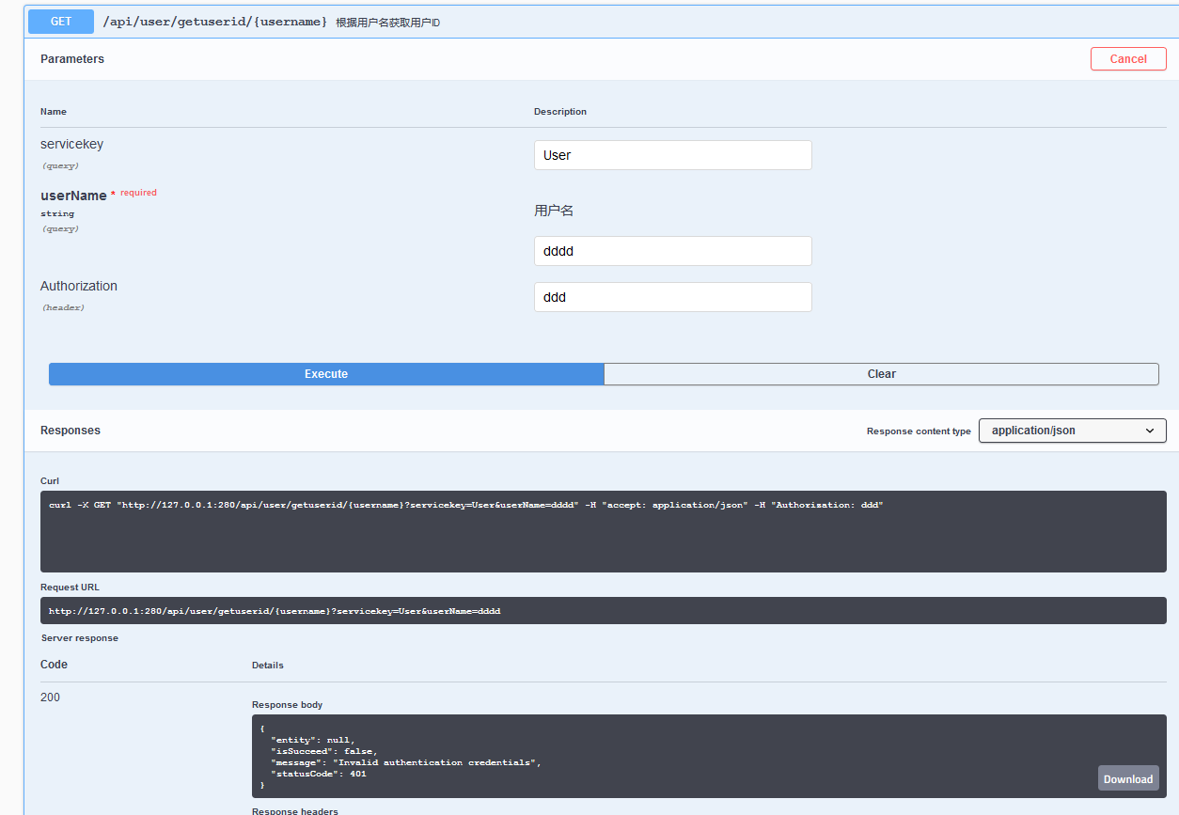The image size is (1179, 815).
Task: Click the Response headers label
Action: (295, 810)
